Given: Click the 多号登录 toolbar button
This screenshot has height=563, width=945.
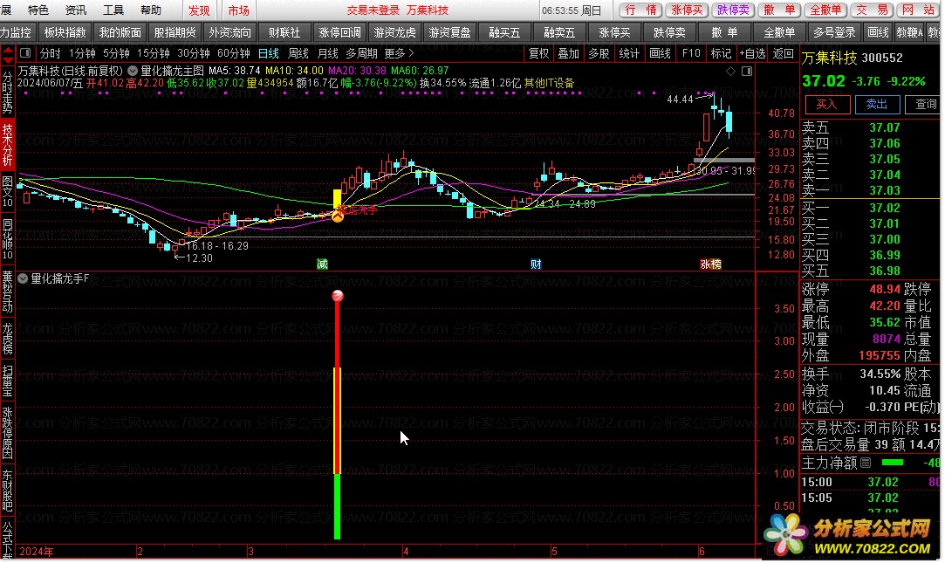Looking at the screenshot, I should tap(834, 32).
